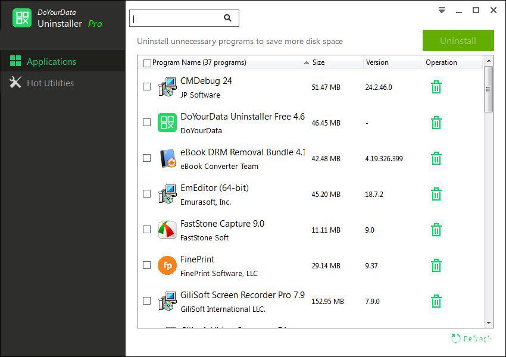Viewport: 506px width, 357px height.
Task: Select the "GiliSoft International LLC." publisher text
Action: coord(223,309)
